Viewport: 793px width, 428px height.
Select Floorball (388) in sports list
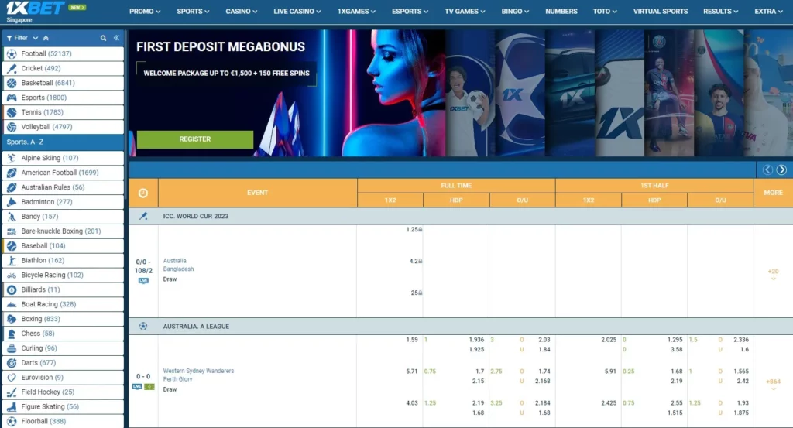64,422
